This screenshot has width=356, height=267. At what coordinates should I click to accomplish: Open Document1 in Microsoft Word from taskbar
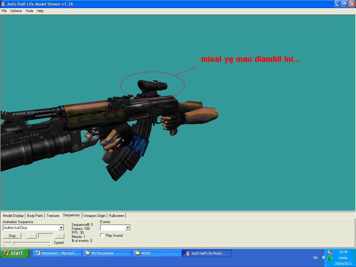tap(57, 253)
